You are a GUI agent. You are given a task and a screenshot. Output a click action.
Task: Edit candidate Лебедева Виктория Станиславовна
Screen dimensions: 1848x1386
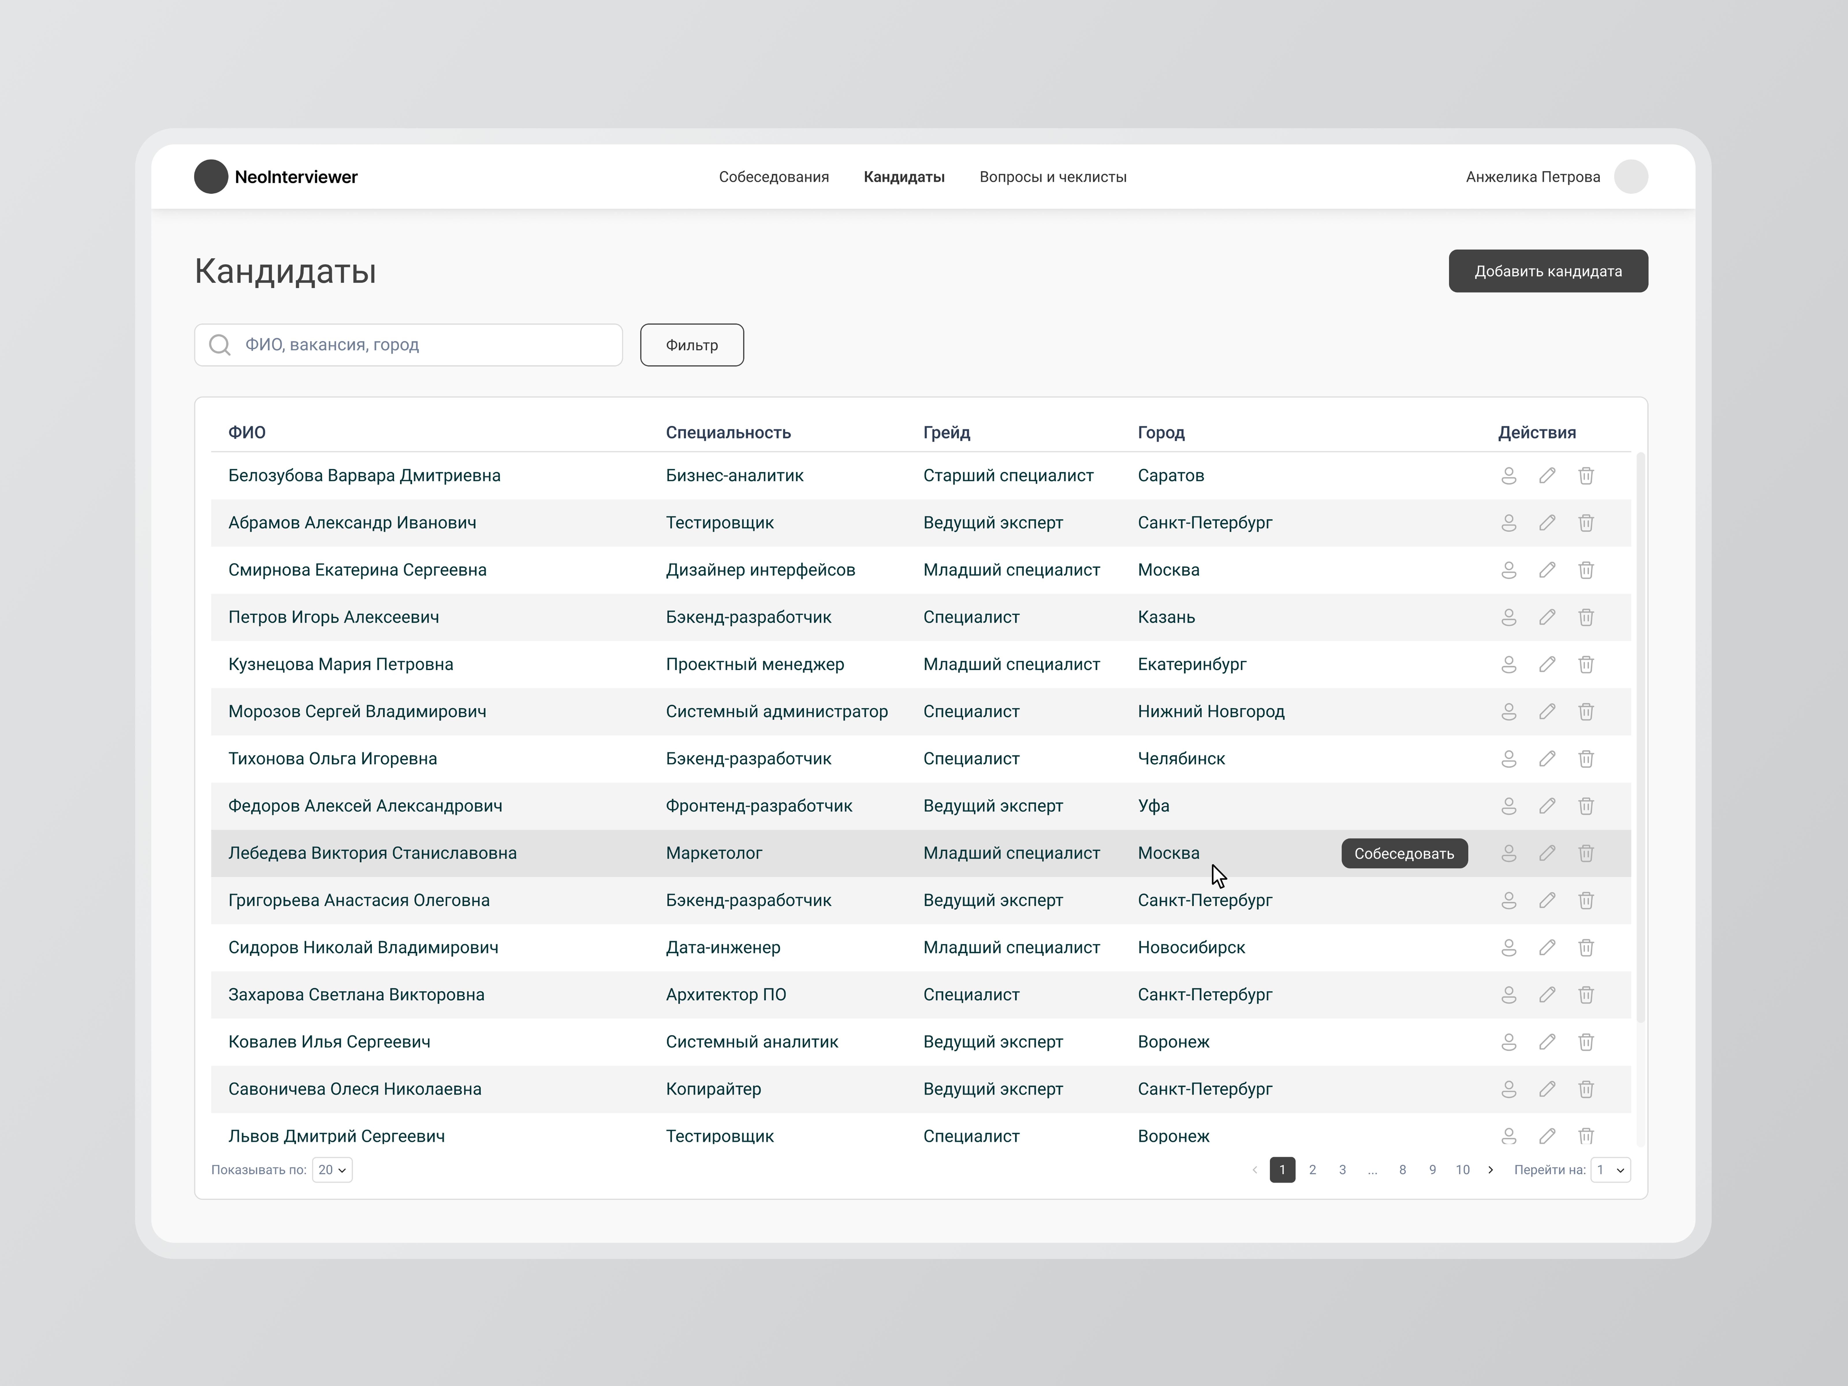1547,853
